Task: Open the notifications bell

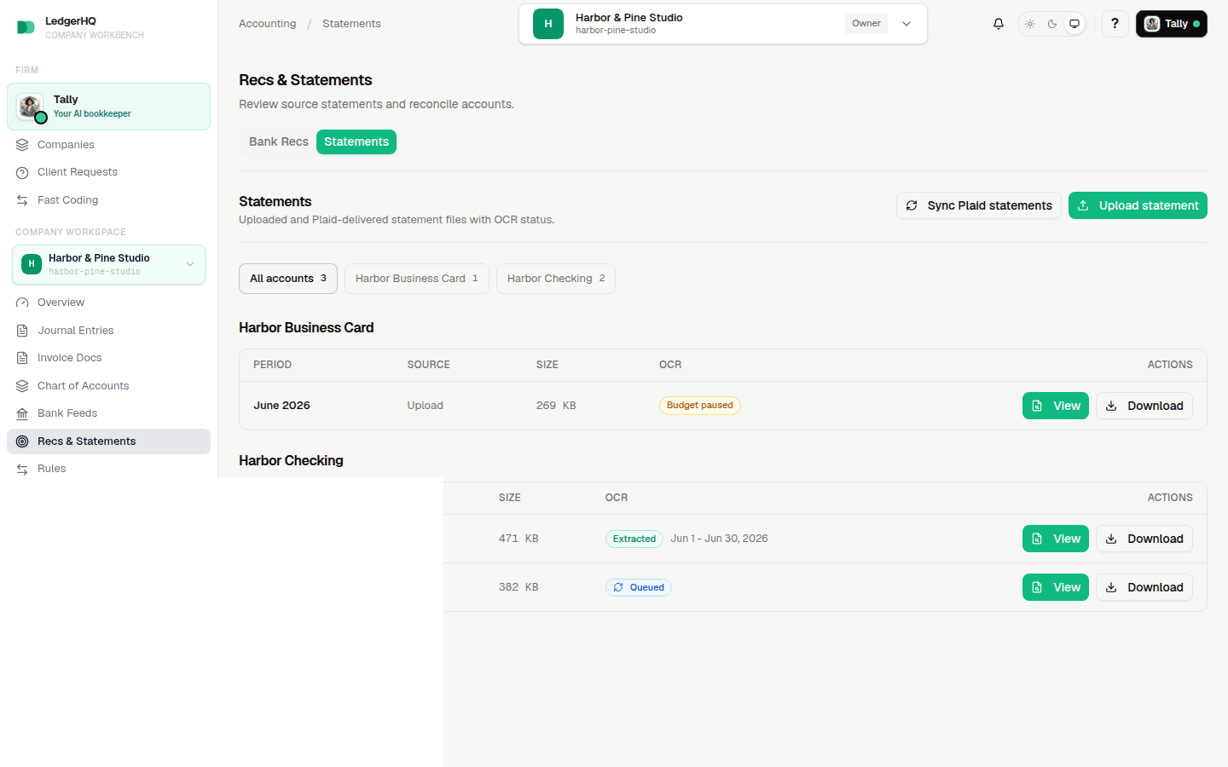Action: point(999,24)
